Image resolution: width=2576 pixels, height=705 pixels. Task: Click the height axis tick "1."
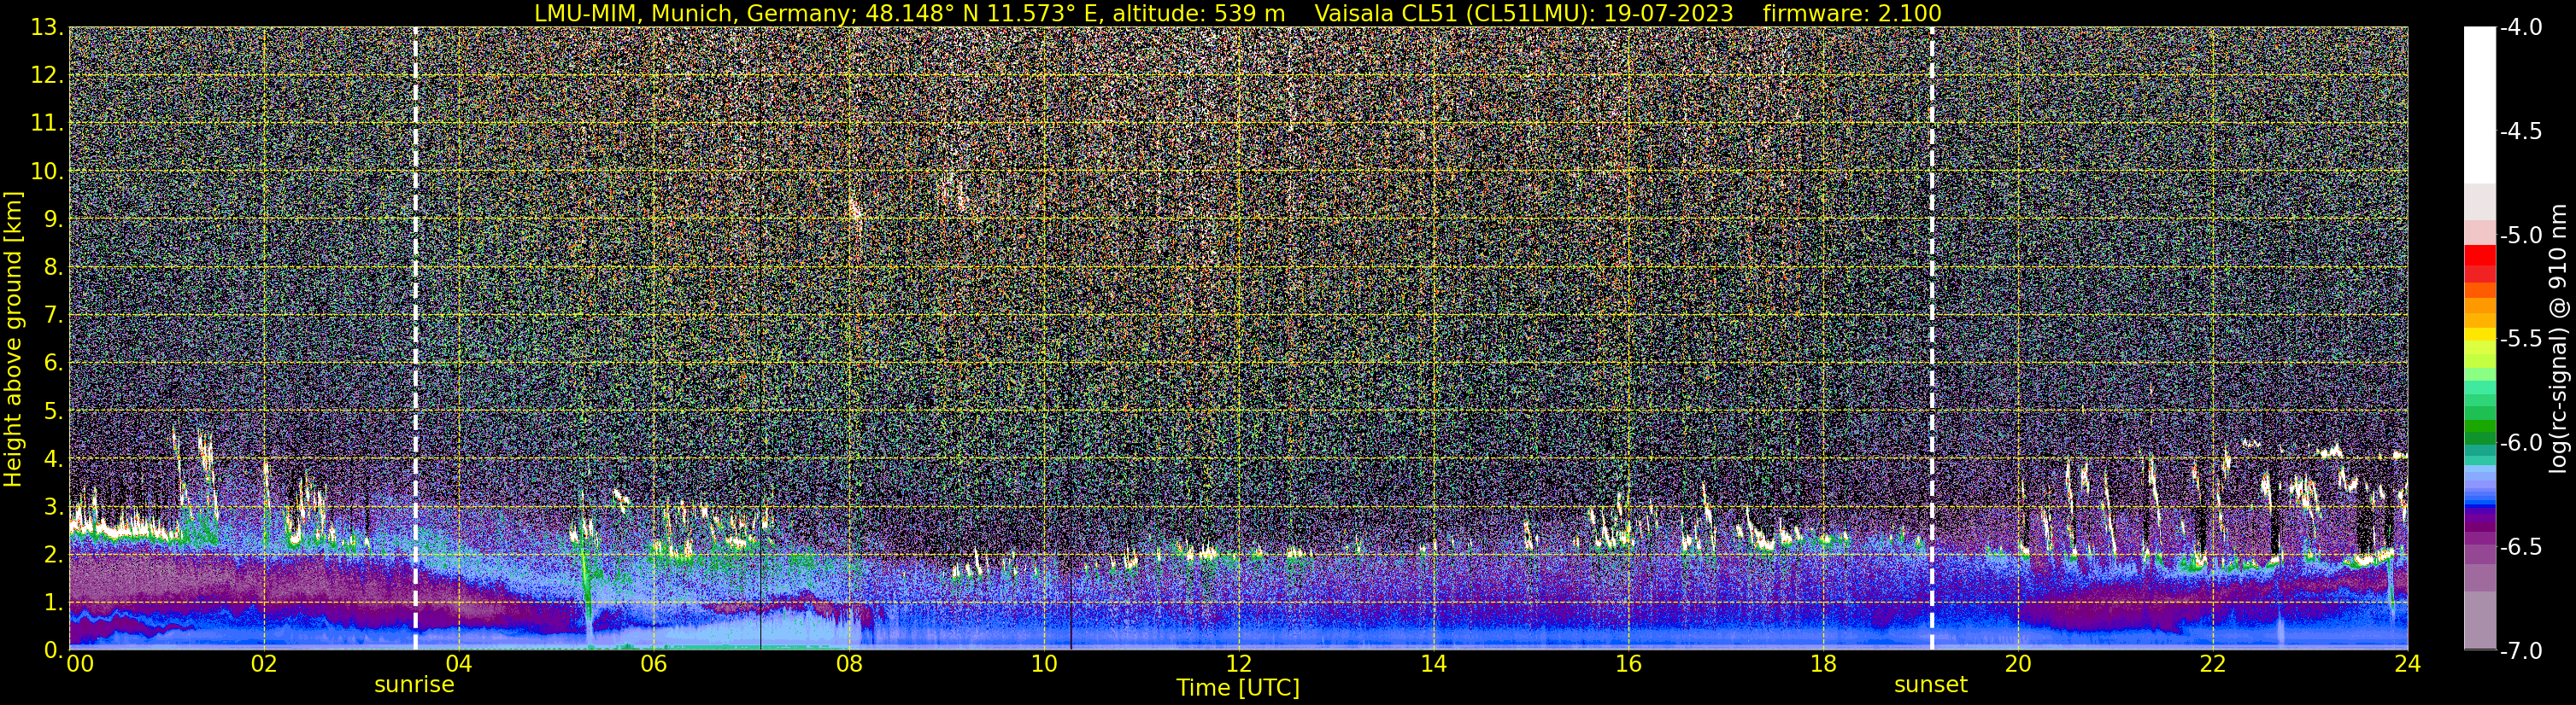coord(53,603)
